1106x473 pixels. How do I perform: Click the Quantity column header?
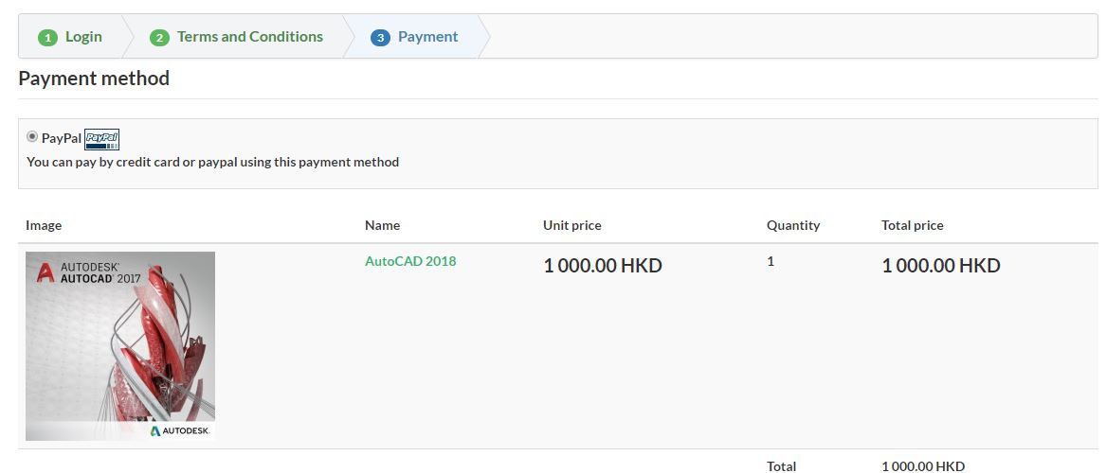click(792, 225)
